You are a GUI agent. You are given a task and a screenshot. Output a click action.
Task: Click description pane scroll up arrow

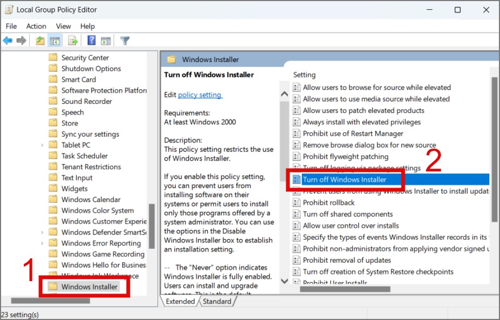[284, 94]
